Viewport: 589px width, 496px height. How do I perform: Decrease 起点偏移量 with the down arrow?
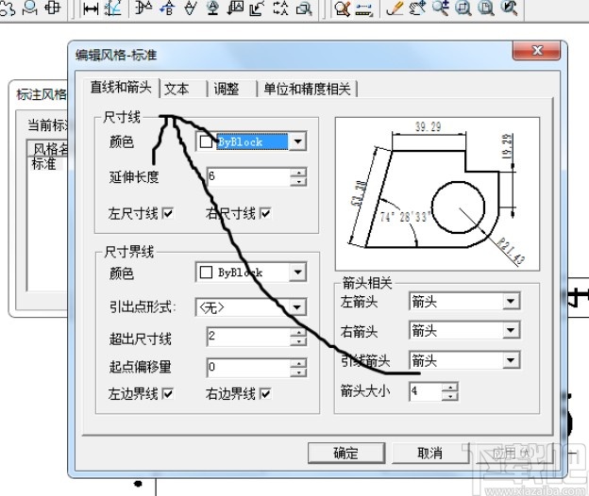tap(298, 372)
